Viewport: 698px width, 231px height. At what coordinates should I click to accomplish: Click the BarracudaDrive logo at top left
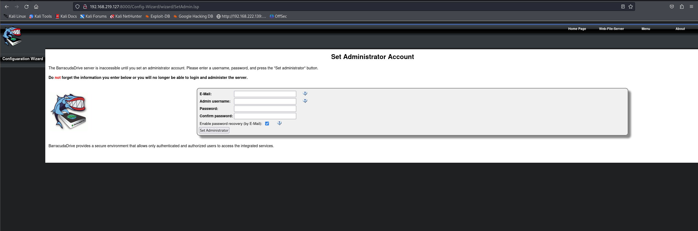click(12, 36)
